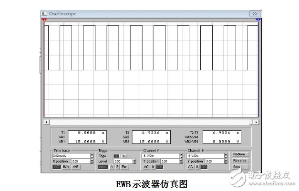Click the Channel B Y position spinner
This screenshot has height=191, width=299.
[226, 162]
